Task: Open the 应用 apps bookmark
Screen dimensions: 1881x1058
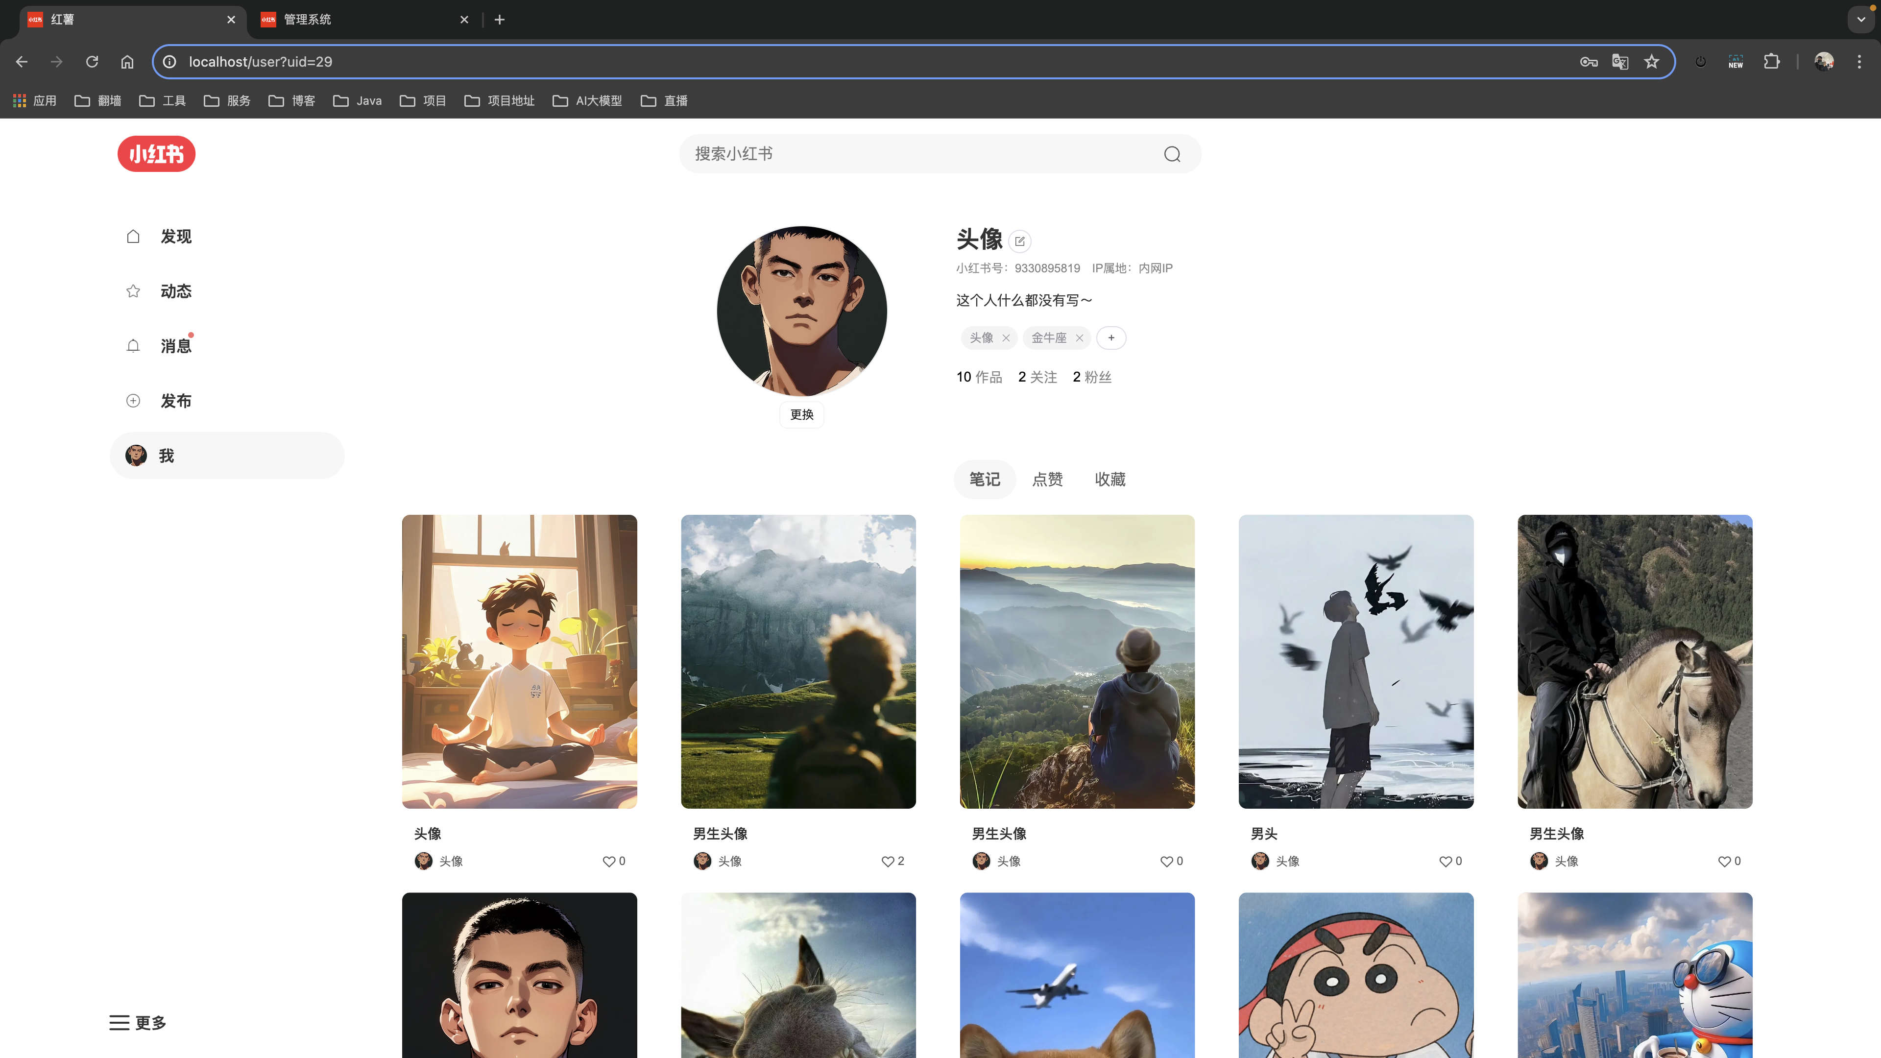Action: tap(35, 101)
